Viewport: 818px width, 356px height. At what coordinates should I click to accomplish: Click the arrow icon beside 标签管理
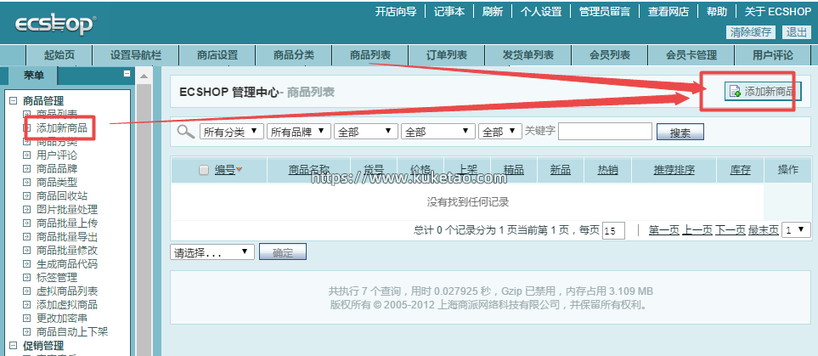pos(26,277)
